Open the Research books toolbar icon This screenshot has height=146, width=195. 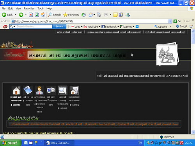[121, 15]
